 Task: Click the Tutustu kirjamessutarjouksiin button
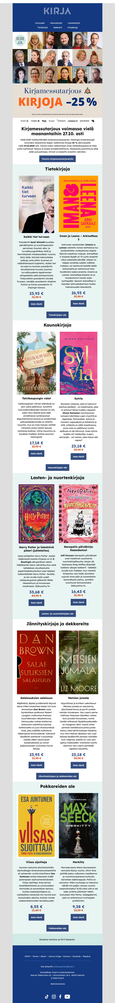tap(57, 159)
